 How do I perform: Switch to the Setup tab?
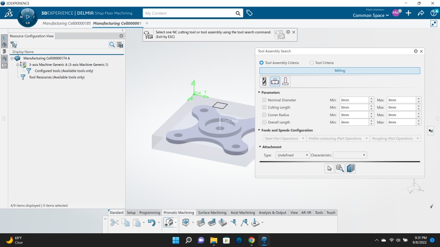click(131, 213)
